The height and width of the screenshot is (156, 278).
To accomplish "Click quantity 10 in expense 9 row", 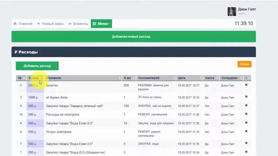I will point(126,123).
